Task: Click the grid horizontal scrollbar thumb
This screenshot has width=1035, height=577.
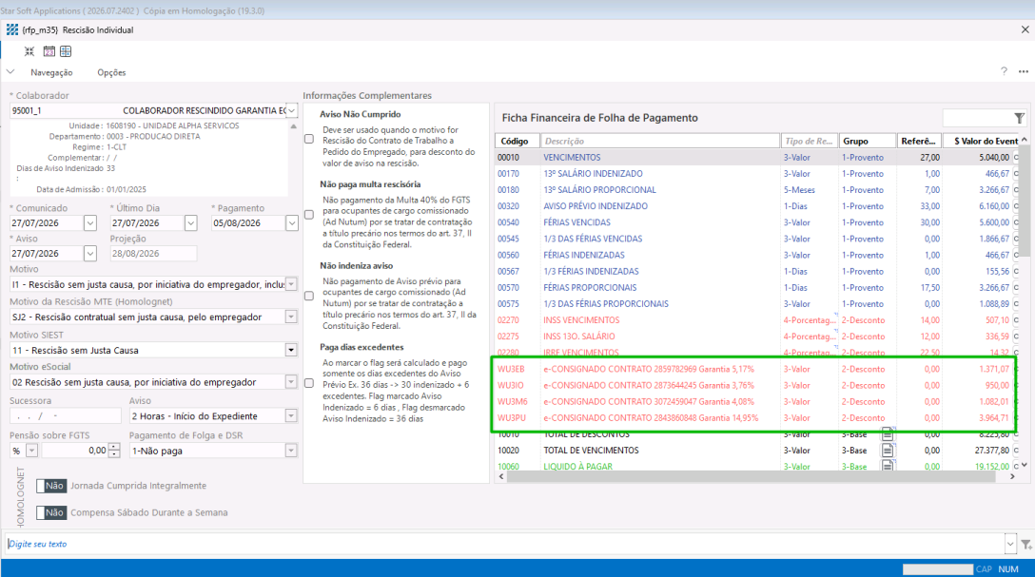Action: tap(752, 477)
